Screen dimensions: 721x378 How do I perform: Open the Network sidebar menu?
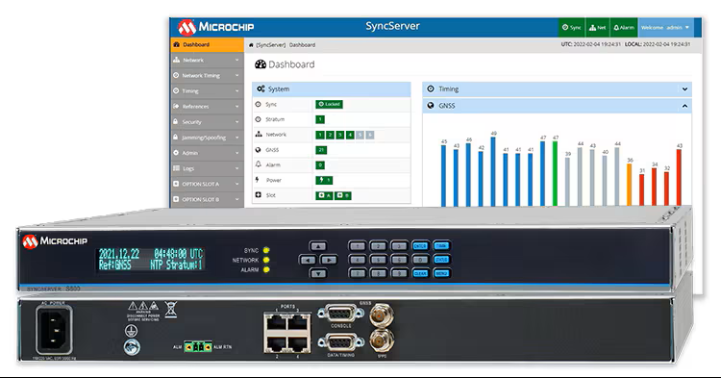[207, 60]
